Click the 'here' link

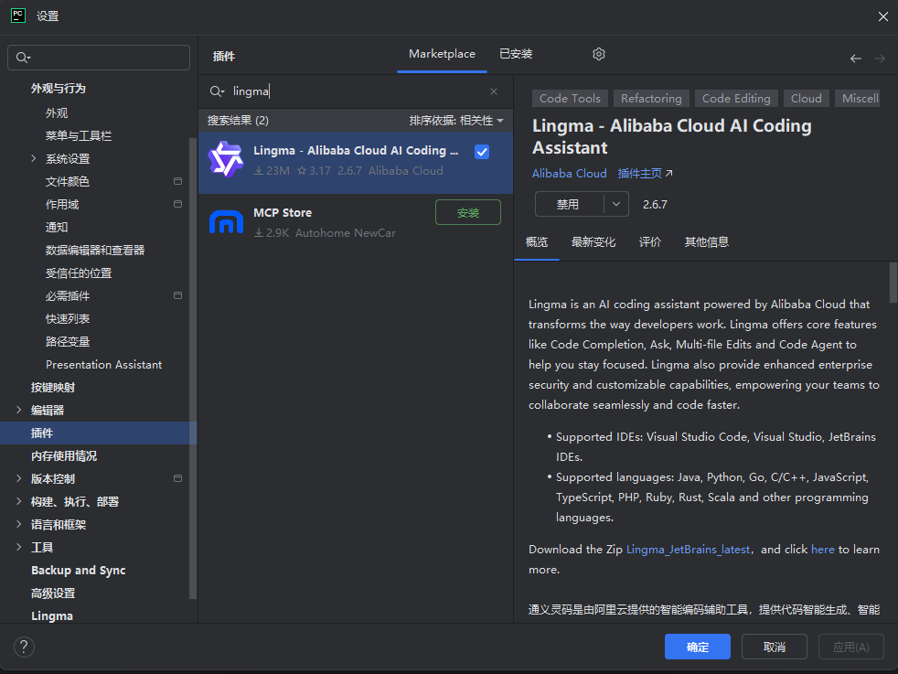click(822, 549)
